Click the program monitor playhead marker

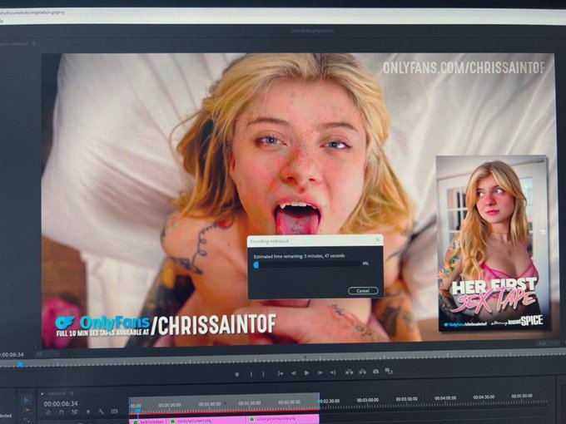click(x=21, y=364)
